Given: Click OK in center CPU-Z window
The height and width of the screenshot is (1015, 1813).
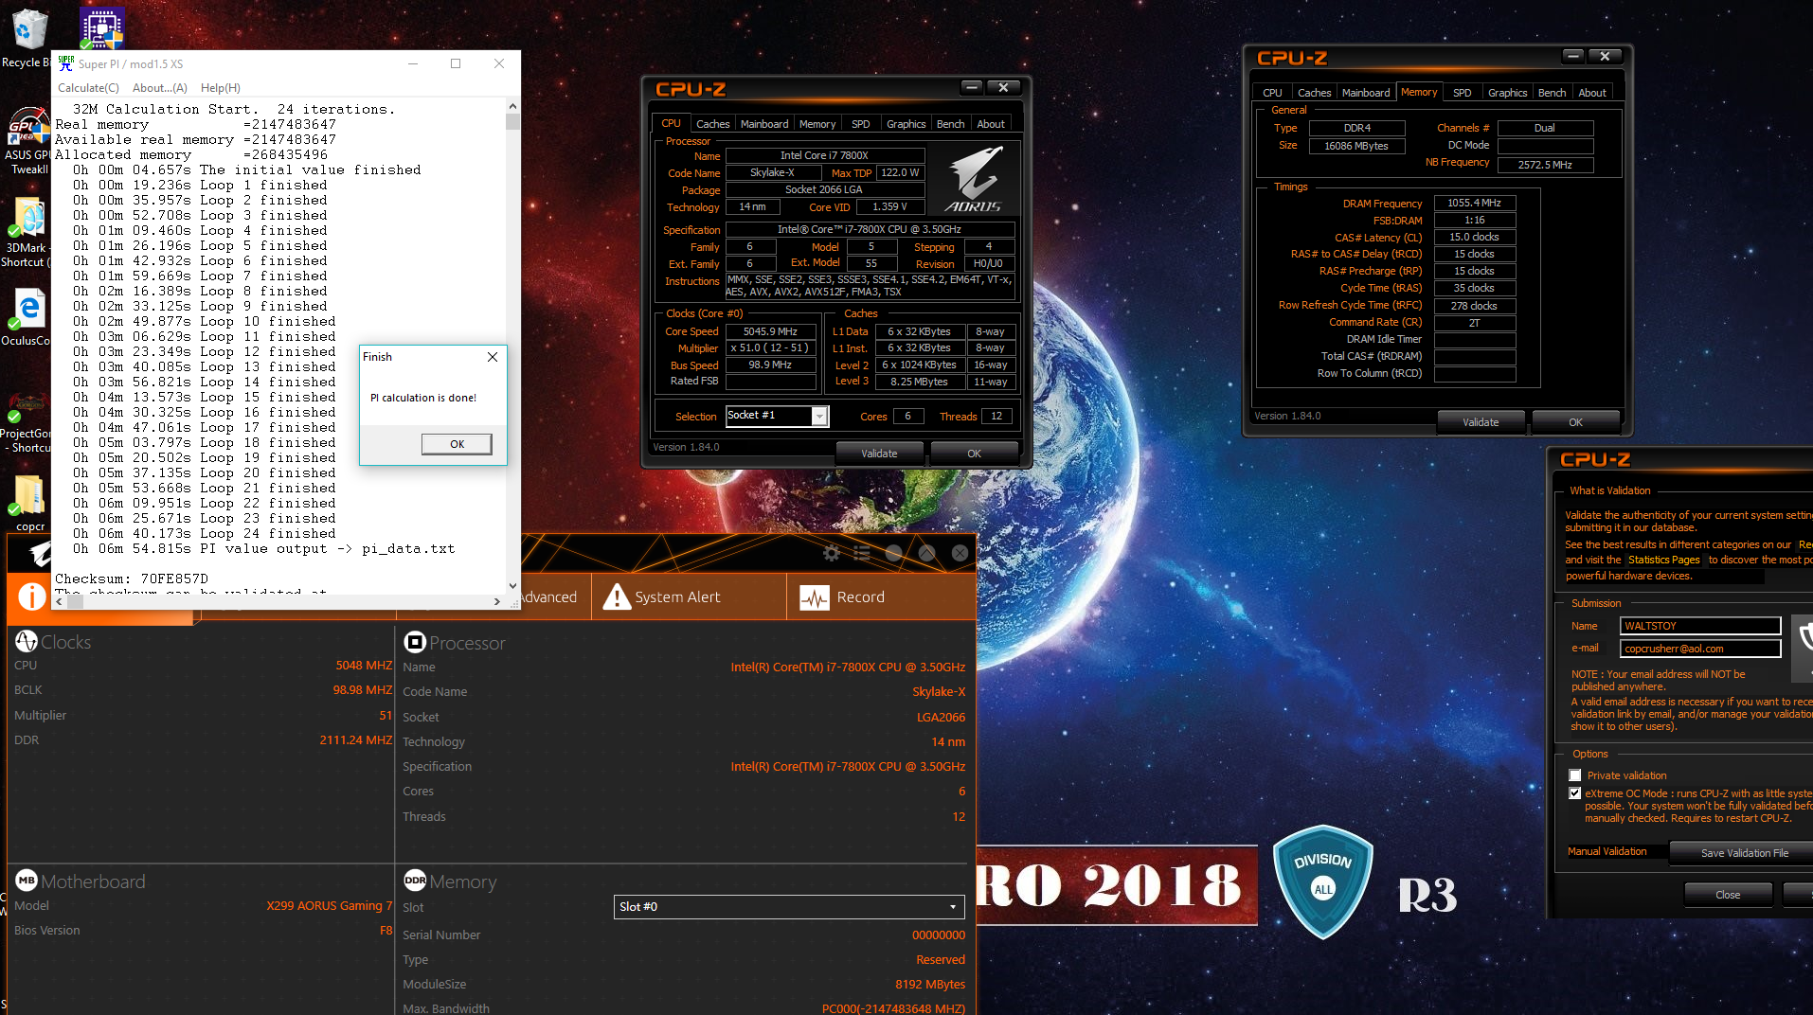Looking at the screenshot, I should (x=974, y=454).
